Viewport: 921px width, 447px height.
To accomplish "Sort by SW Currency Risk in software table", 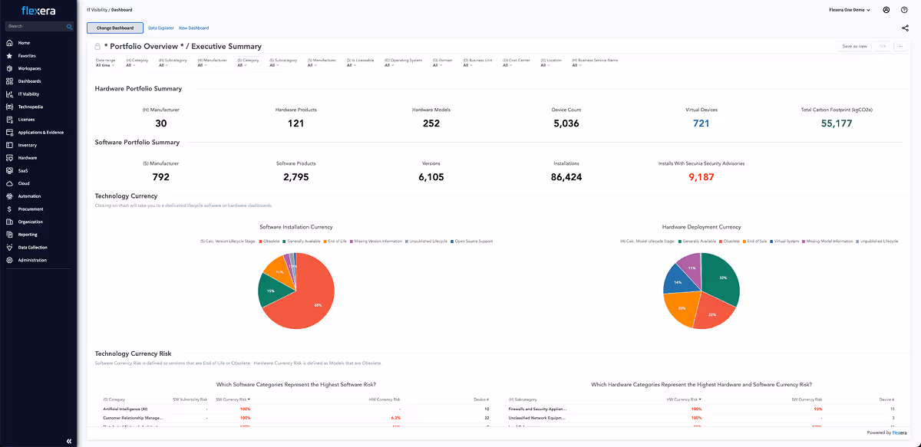I will (x=233, y=399).
